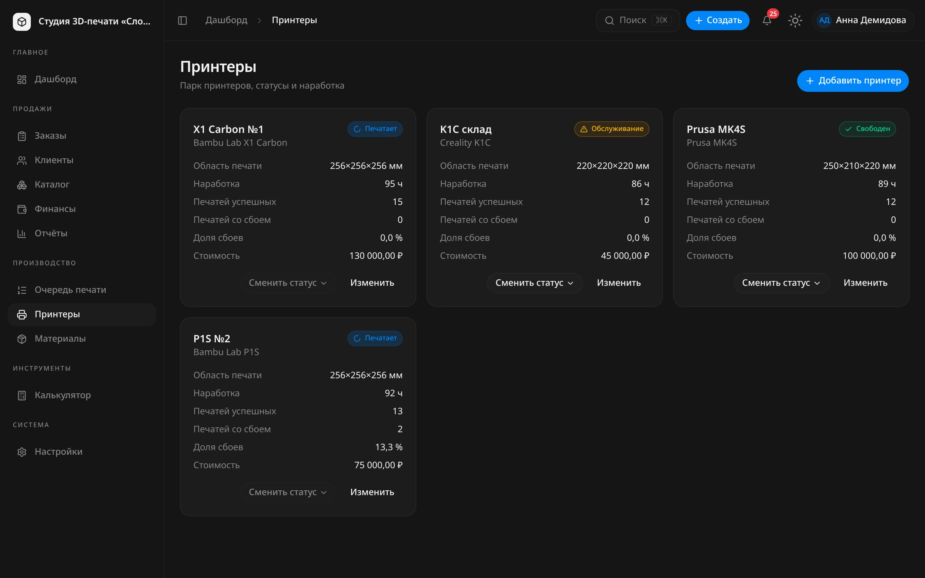This screenshot has height=578, width=925.
Task: Select the Каталог icon in sidebar
Action: [22, 185]
